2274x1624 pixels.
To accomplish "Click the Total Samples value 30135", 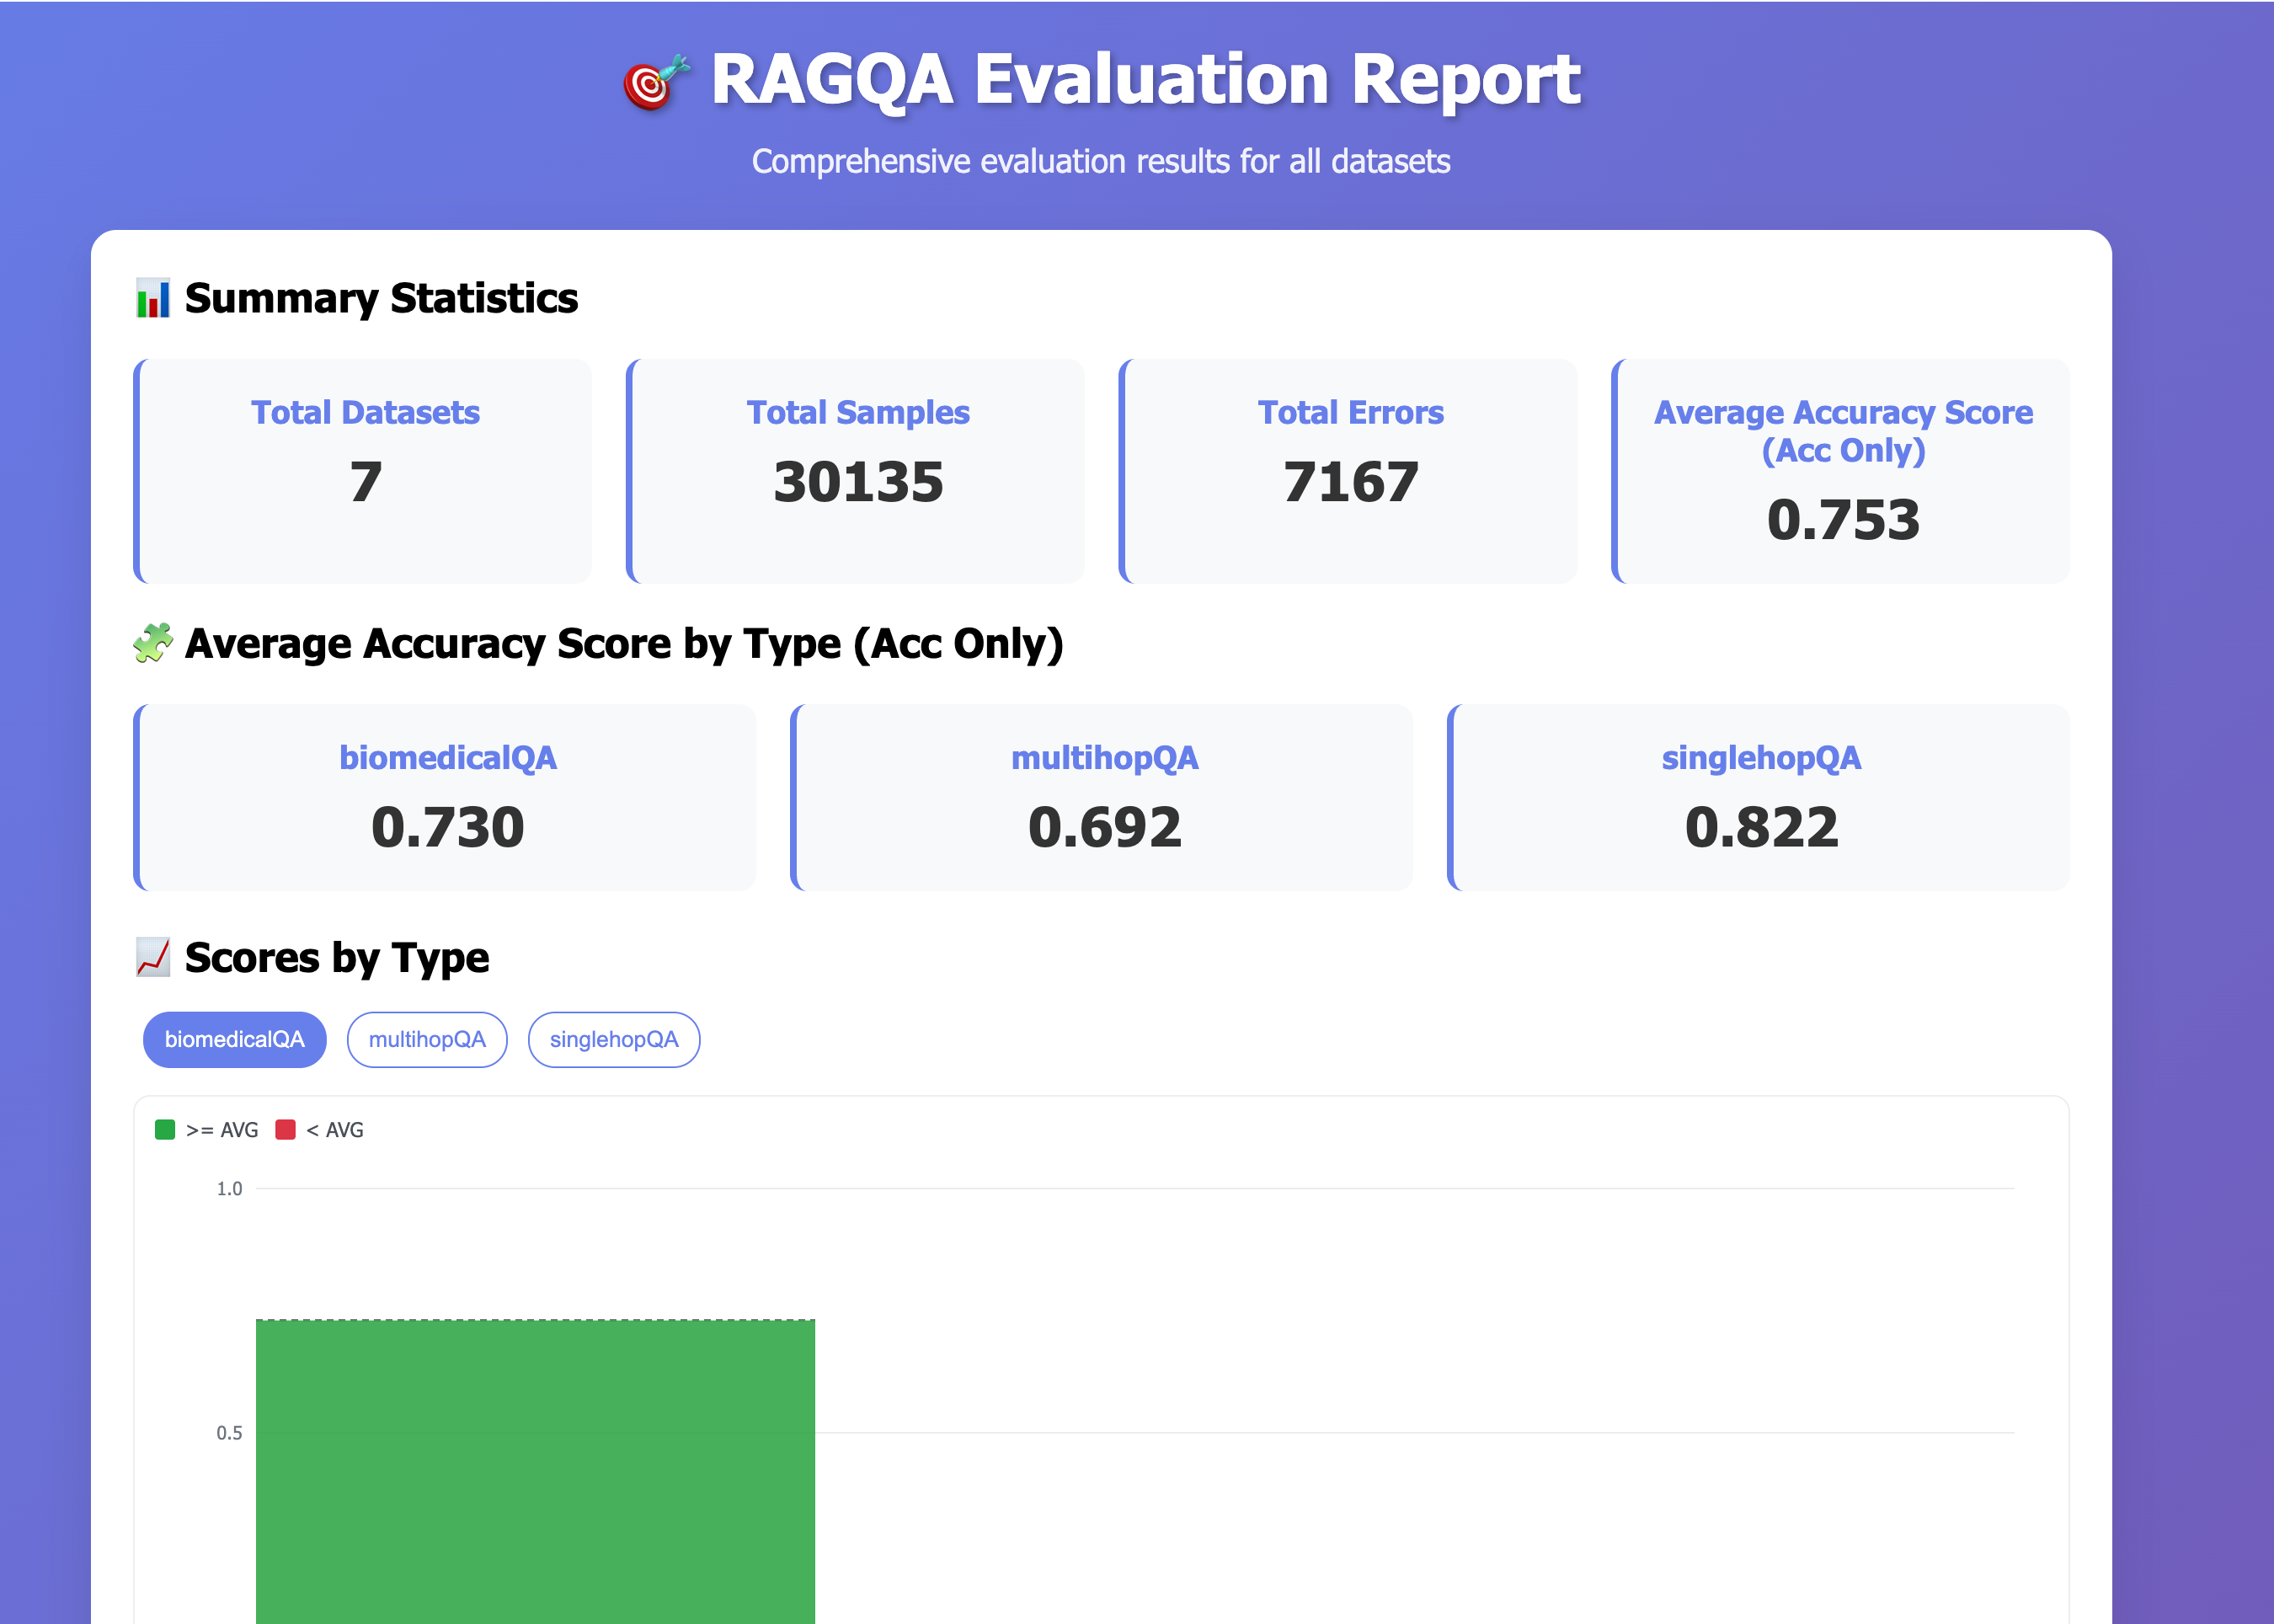I will (x=858, y=482).
